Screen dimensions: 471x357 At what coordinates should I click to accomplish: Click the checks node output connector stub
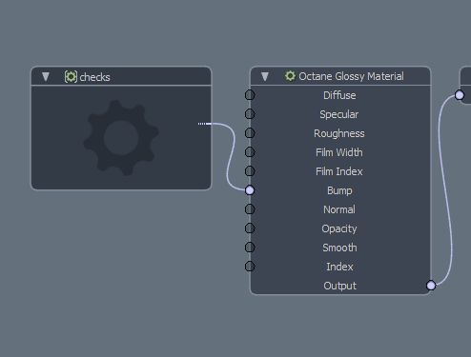(204, 124)
